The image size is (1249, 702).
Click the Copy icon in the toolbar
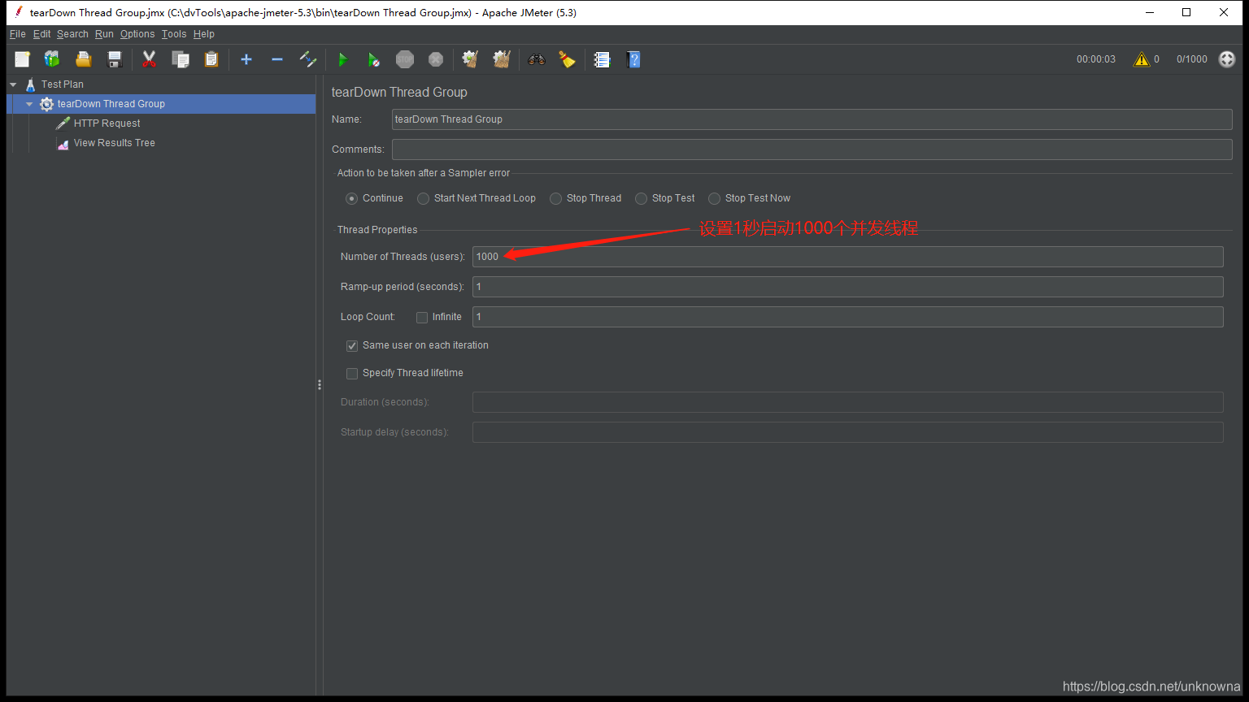[x=181, y=59]
